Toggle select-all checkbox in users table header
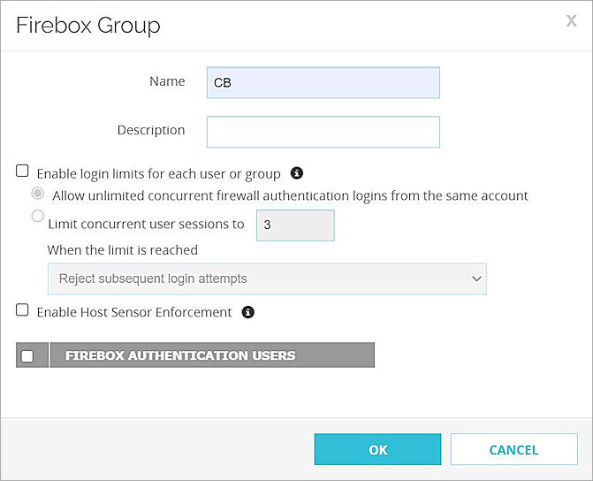 pos(27,355)
